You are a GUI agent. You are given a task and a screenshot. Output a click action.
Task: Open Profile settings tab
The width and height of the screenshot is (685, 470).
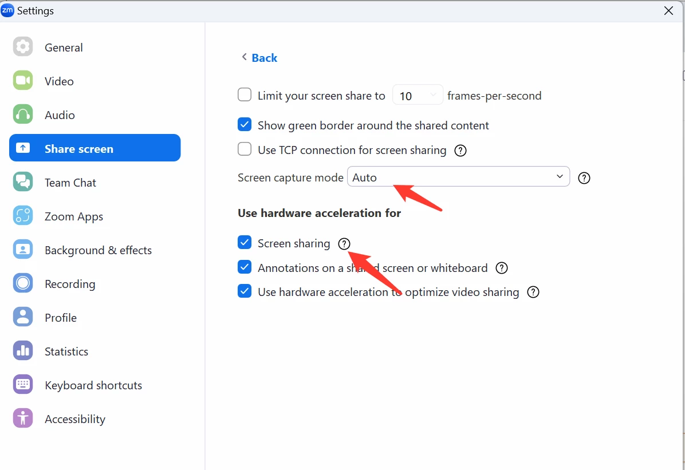95,317
